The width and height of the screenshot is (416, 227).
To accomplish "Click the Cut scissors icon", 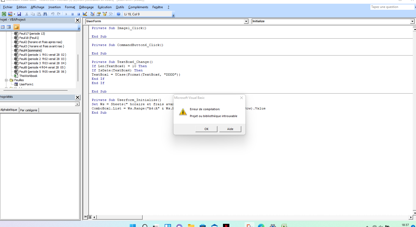I will point(27,14).
